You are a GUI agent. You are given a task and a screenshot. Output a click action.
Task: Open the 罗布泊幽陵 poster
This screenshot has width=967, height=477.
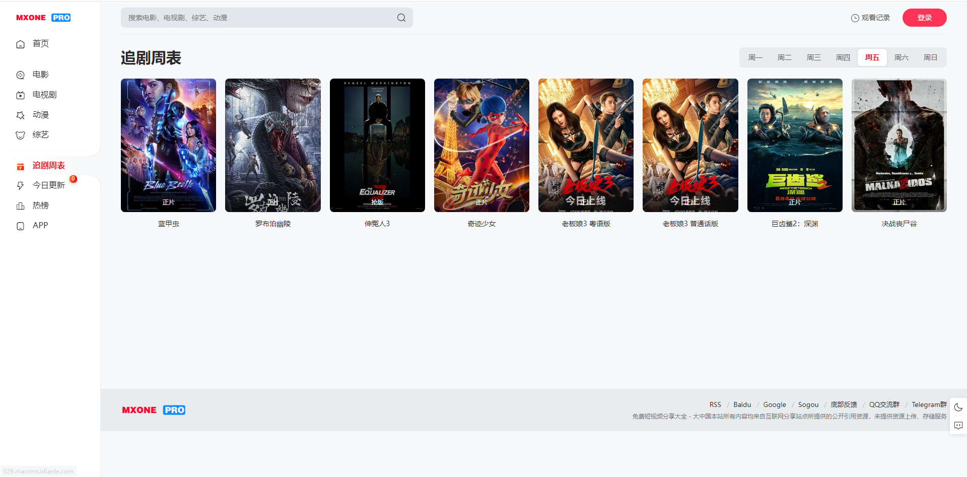tap(273, 145)
